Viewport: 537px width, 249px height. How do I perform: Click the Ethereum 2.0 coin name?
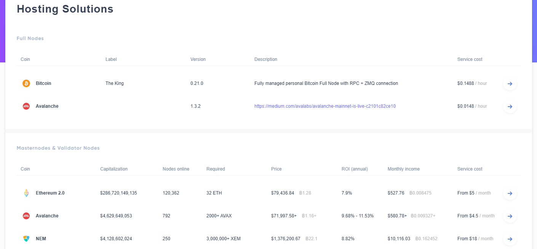[50, 193]
